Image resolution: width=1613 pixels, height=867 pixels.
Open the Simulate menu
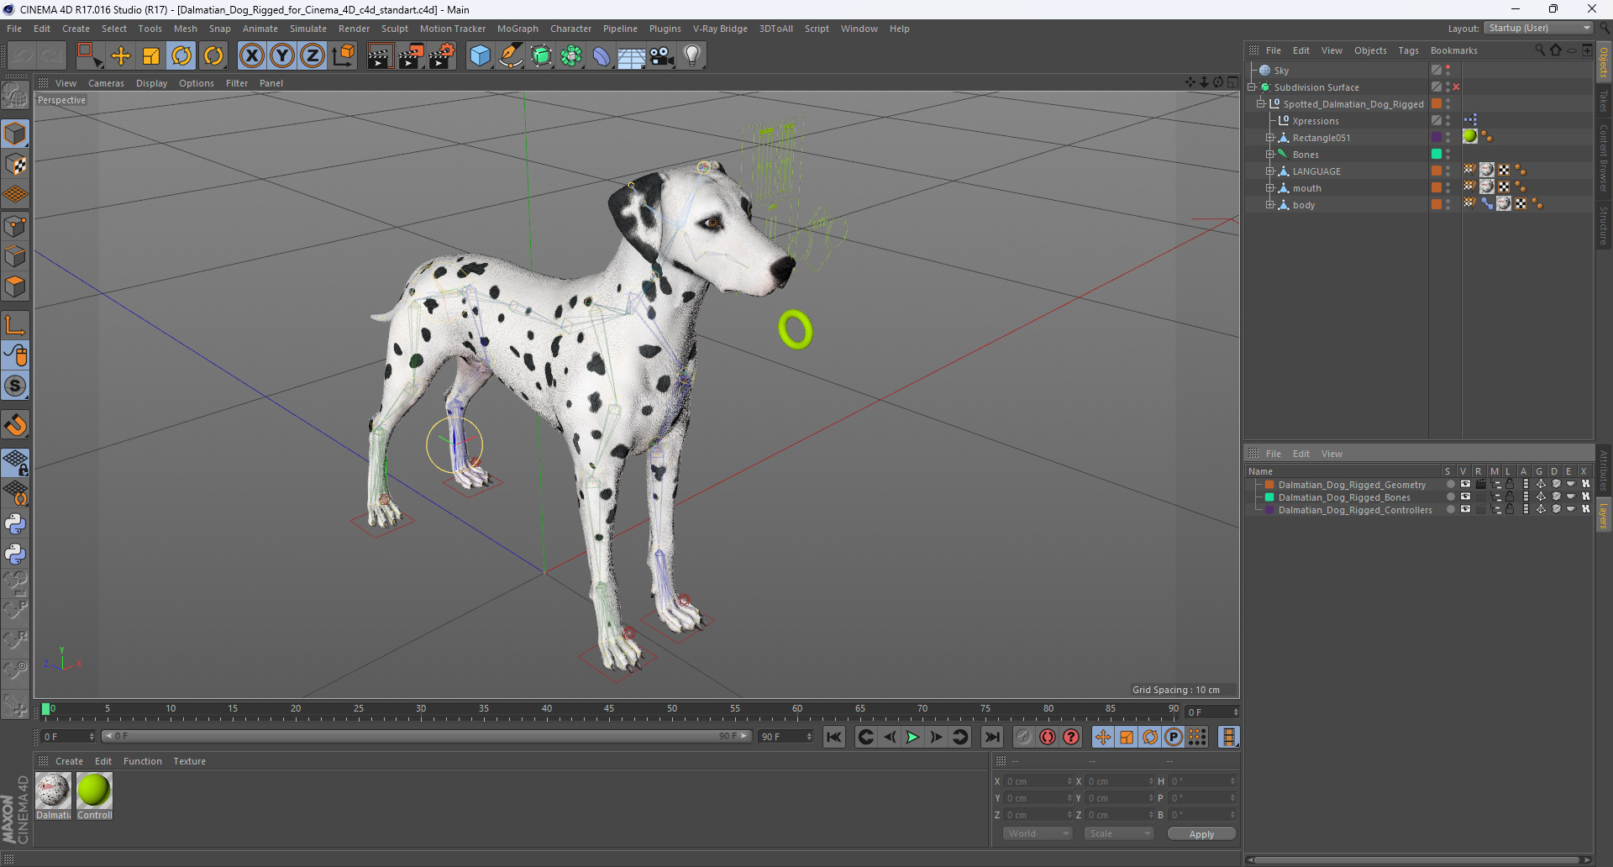(308, 29)
